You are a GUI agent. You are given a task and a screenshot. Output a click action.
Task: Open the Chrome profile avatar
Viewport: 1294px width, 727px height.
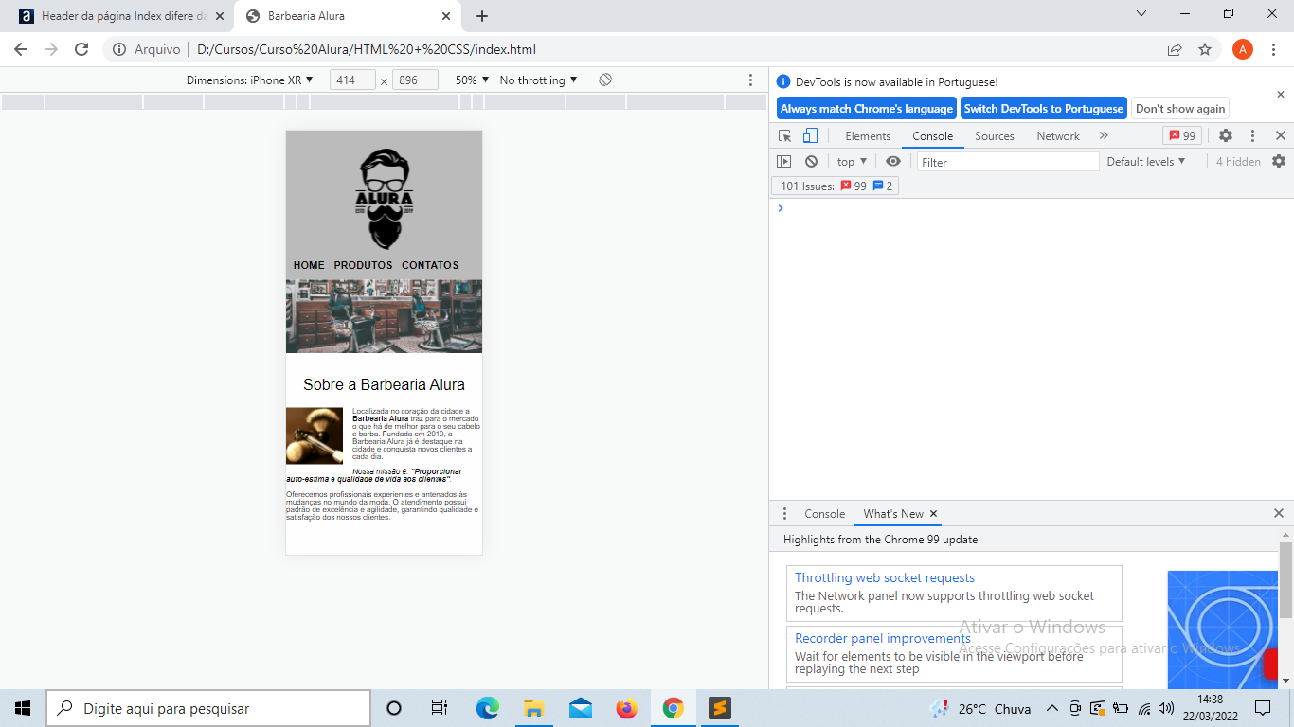click(1243, 49)
